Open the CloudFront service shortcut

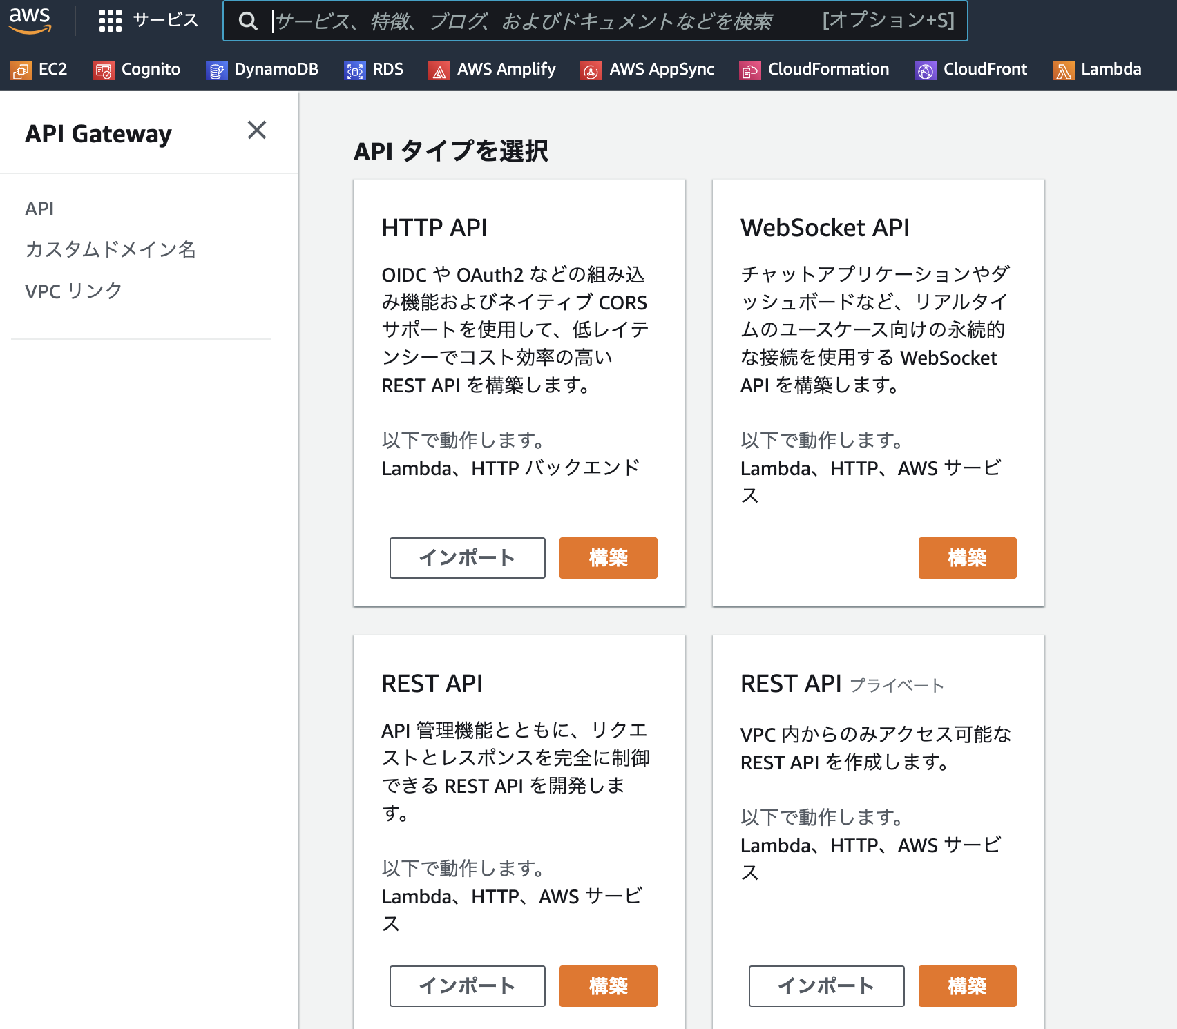click(970, 69)
